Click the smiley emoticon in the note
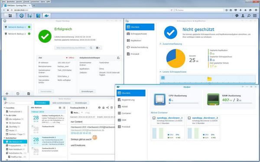 (x=95, y=137)
